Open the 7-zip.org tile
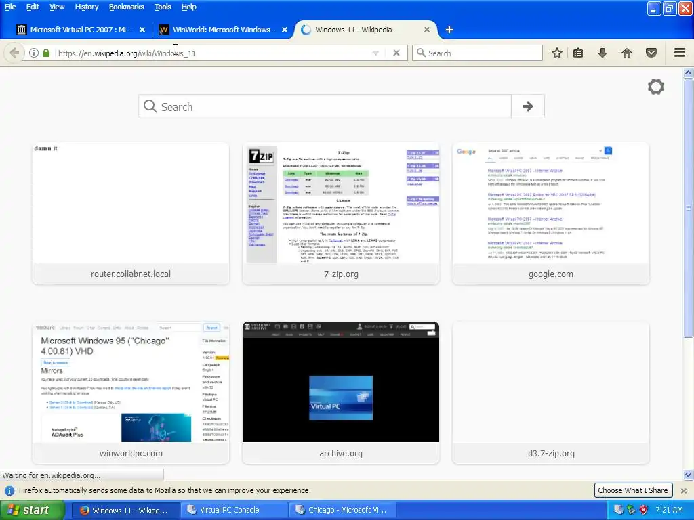The image size is (694, 520). [x=341, y=213]
